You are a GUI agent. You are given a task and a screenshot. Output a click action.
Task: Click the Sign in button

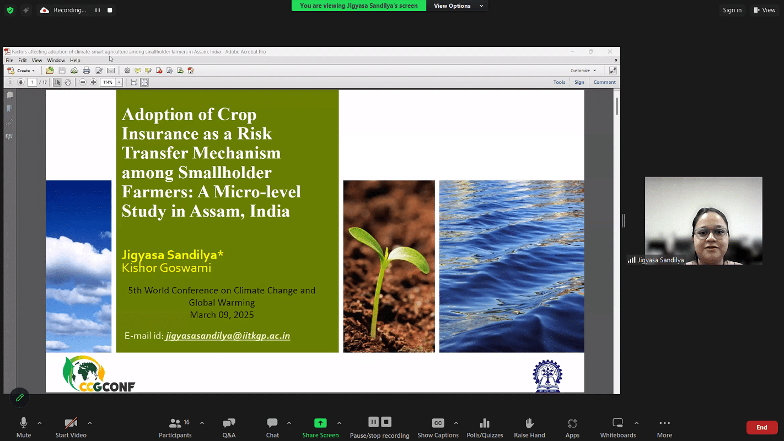pyautogui.click(x=732, y=10)
